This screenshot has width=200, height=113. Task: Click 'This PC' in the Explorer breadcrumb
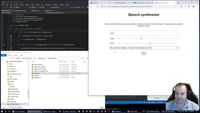pyautogui.click(x=18, y=58)
